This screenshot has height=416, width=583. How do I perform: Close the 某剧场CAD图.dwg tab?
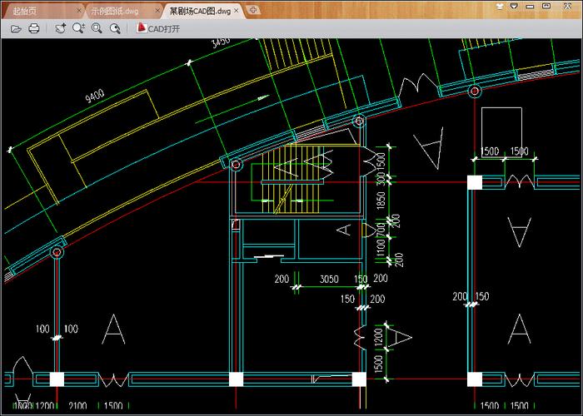237,11
